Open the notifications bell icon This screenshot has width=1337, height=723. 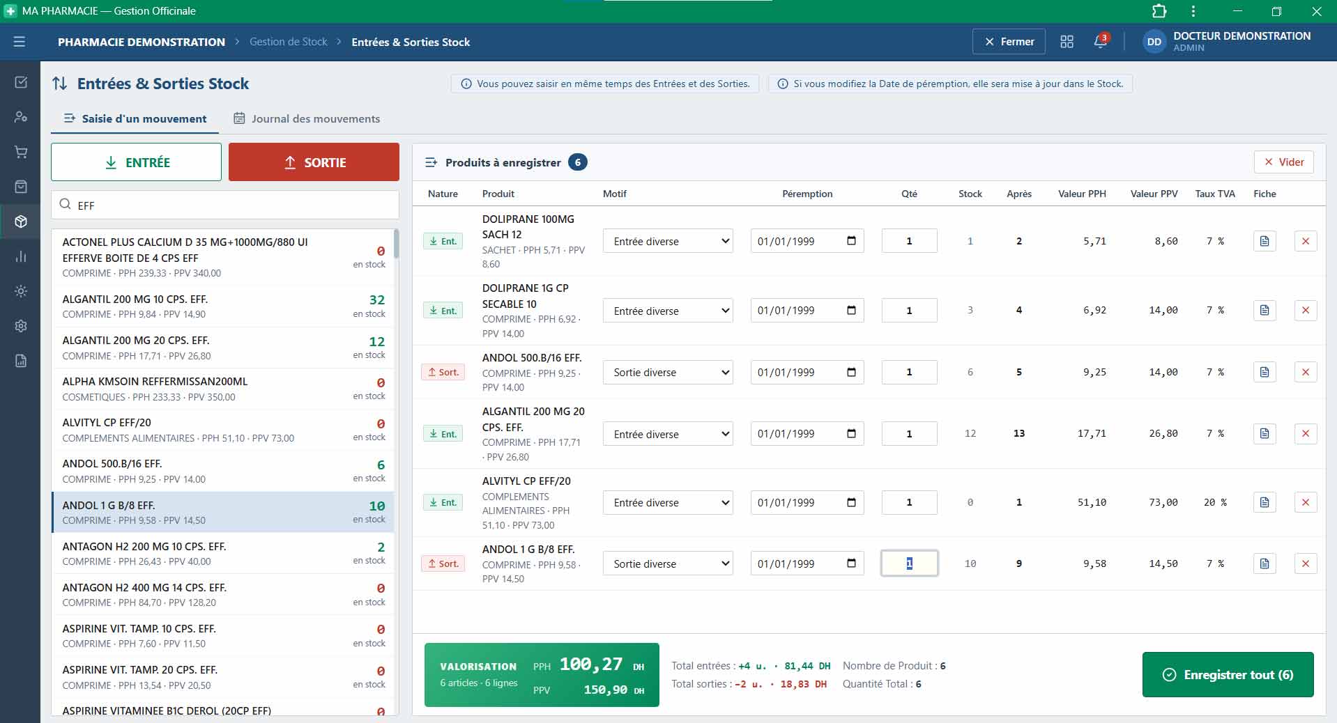pos(1101,41)
